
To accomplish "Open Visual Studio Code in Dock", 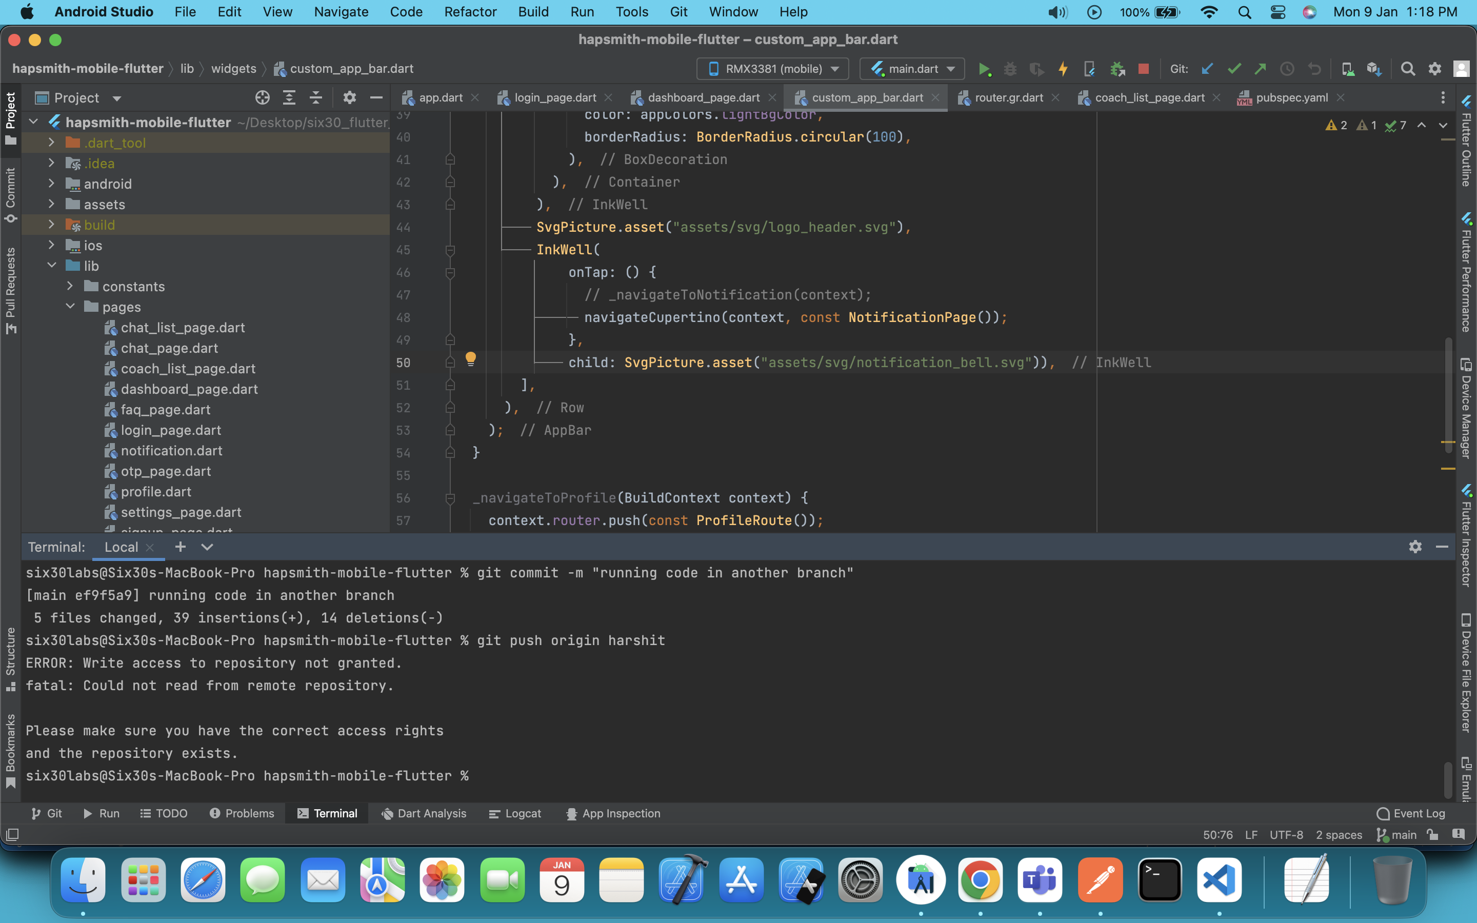I will pos(1219,879).
